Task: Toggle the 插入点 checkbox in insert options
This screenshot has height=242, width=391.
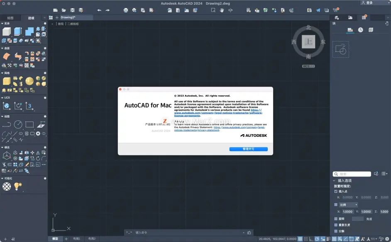Action: click(x=336, y=191)
